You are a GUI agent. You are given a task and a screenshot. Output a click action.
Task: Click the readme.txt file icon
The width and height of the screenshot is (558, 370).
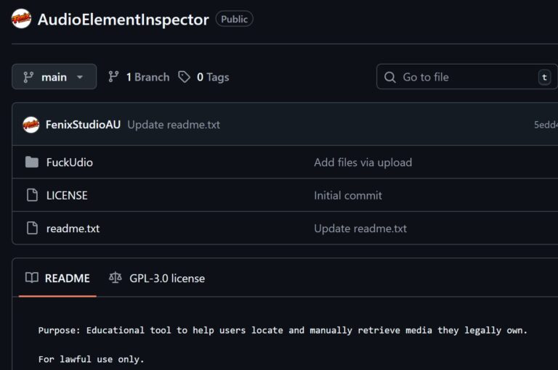click(31, 228)
